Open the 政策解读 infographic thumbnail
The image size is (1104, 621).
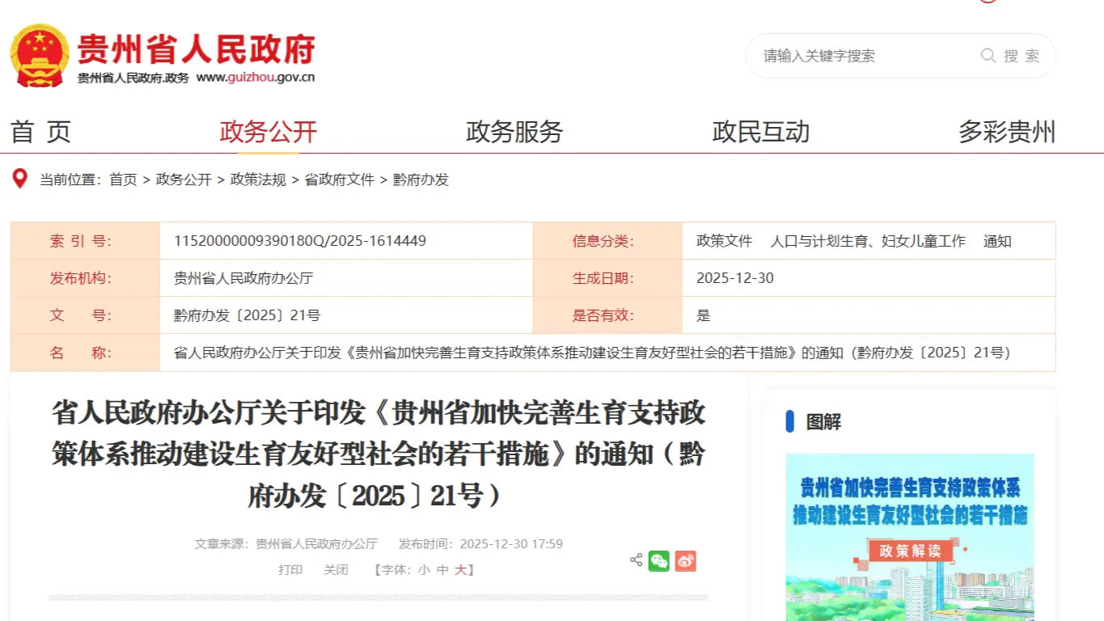click(x=910, y=538)
